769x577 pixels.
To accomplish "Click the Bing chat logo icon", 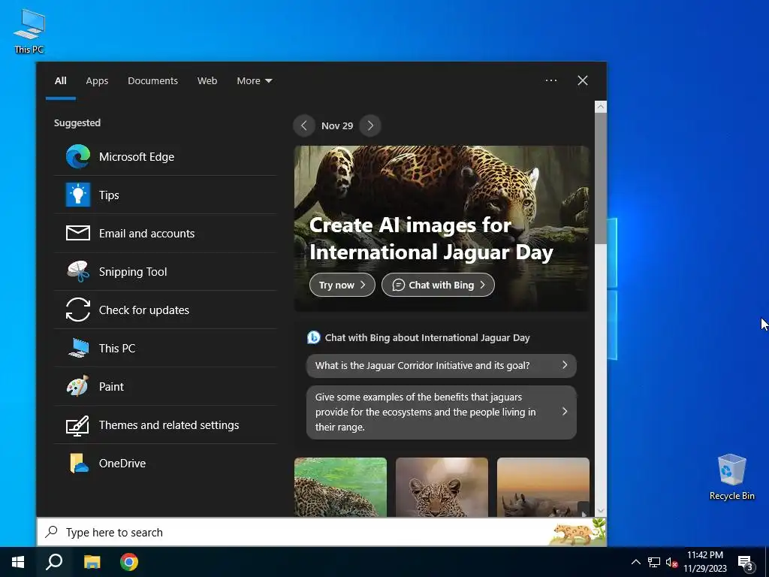I will tap(313, 337).
